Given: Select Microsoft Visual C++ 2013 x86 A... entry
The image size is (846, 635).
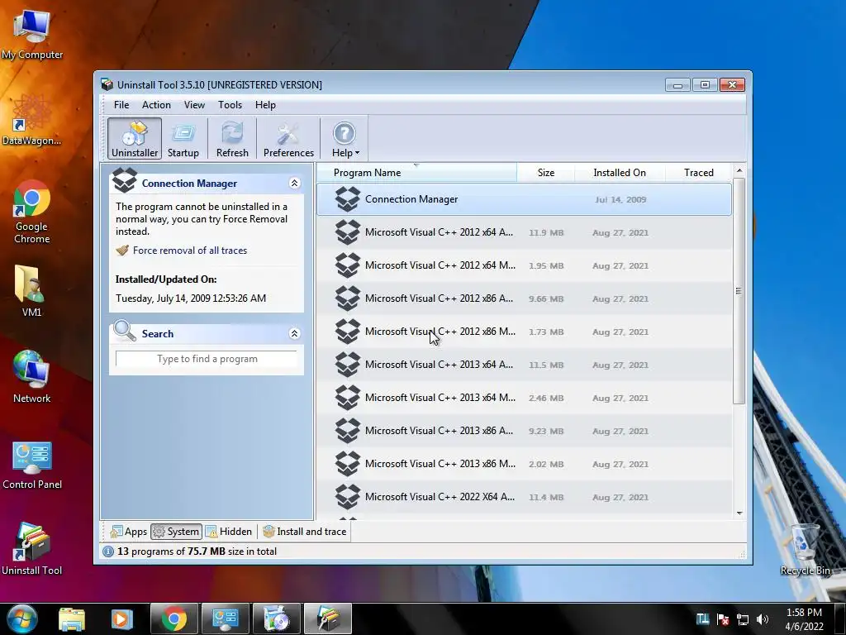Looking at the screenshot, I should 524,431.
